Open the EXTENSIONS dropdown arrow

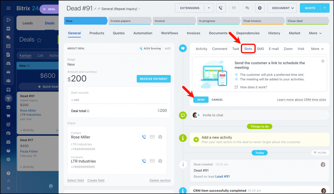pos(209,8)
